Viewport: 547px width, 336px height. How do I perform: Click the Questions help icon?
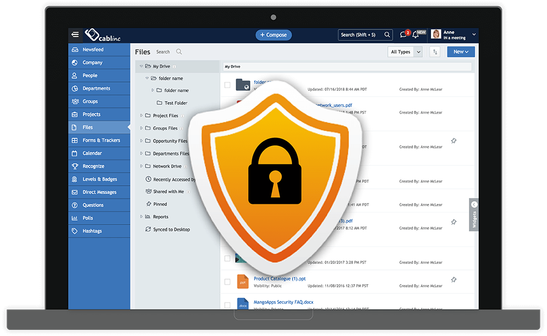[x=74, y=205]
